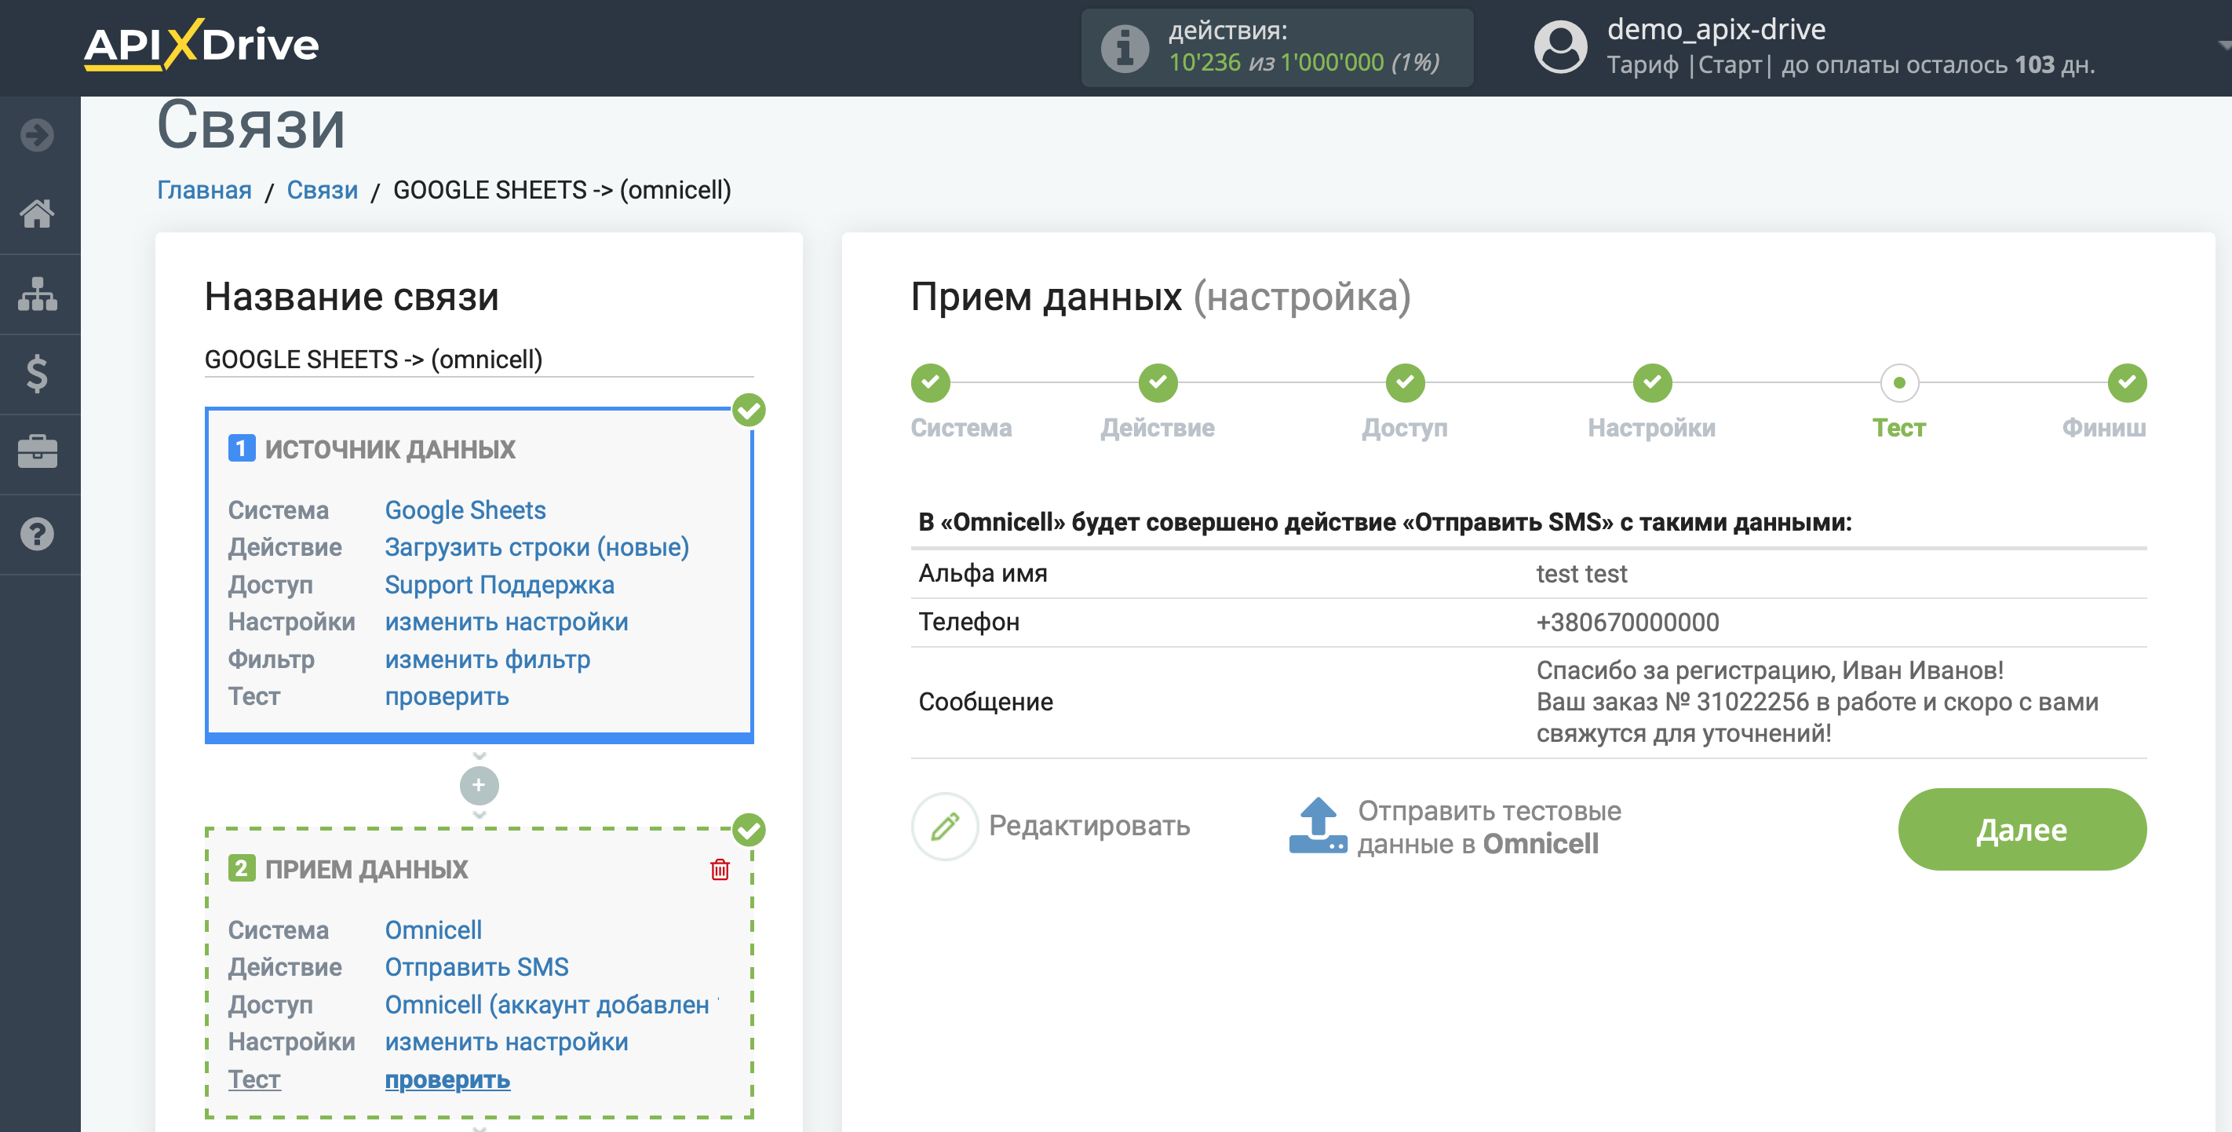Open Support Поддержка access link
The width and height of the screenshot is (2232, 1132).
(499, 585)
